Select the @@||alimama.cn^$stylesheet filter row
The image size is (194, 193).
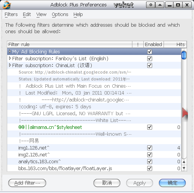[x=94, y=127]
